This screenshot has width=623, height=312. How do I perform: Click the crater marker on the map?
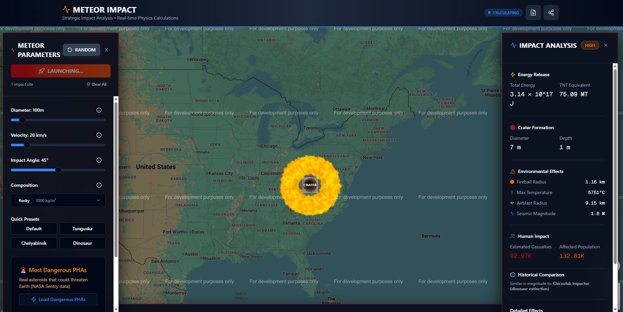tap(310, 185)
